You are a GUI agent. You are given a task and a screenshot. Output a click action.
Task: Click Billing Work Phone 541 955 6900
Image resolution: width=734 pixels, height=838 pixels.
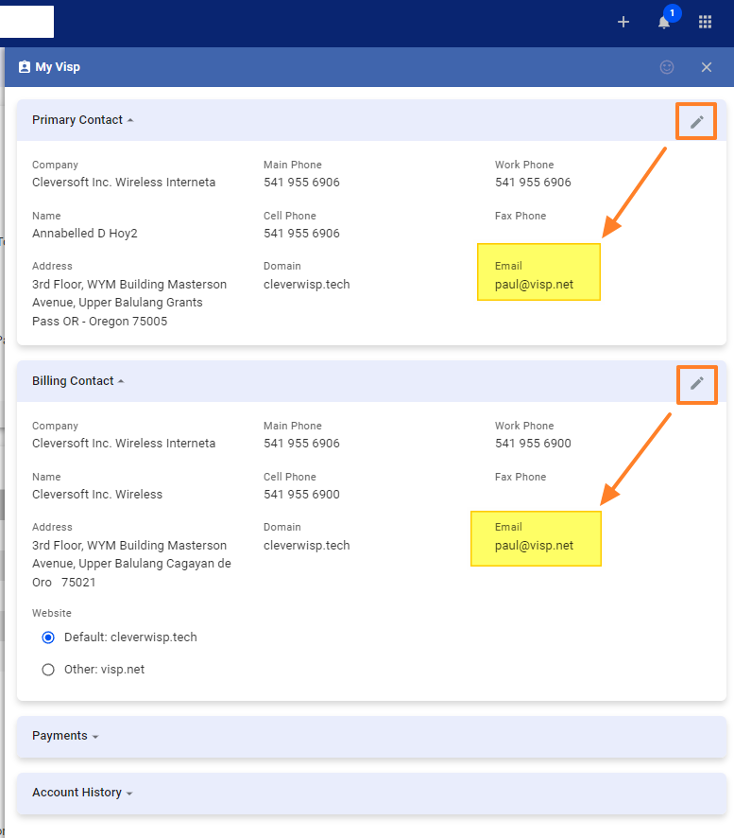[x=533, y=444]
